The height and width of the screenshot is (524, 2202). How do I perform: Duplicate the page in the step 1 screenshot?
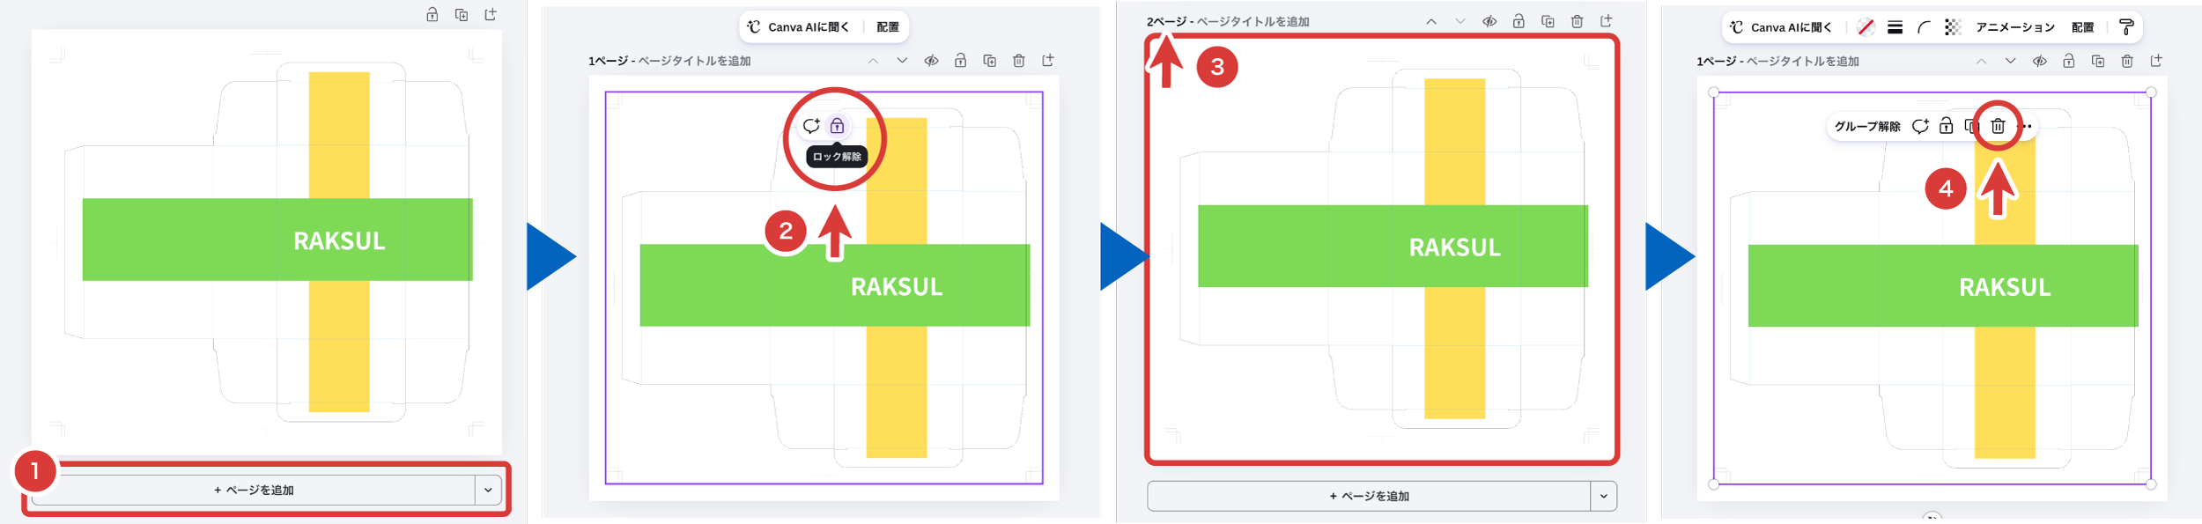point(461,15)
